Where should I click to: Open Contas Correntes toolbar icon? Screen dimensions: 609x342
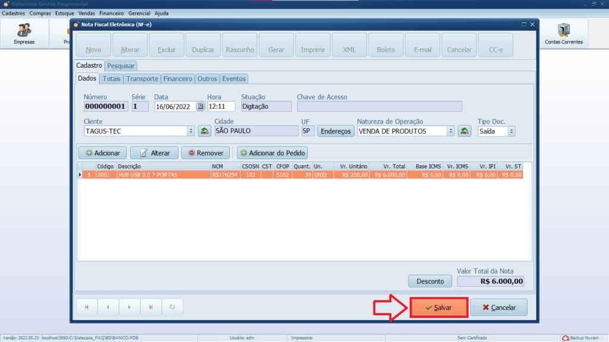[563, 33]
